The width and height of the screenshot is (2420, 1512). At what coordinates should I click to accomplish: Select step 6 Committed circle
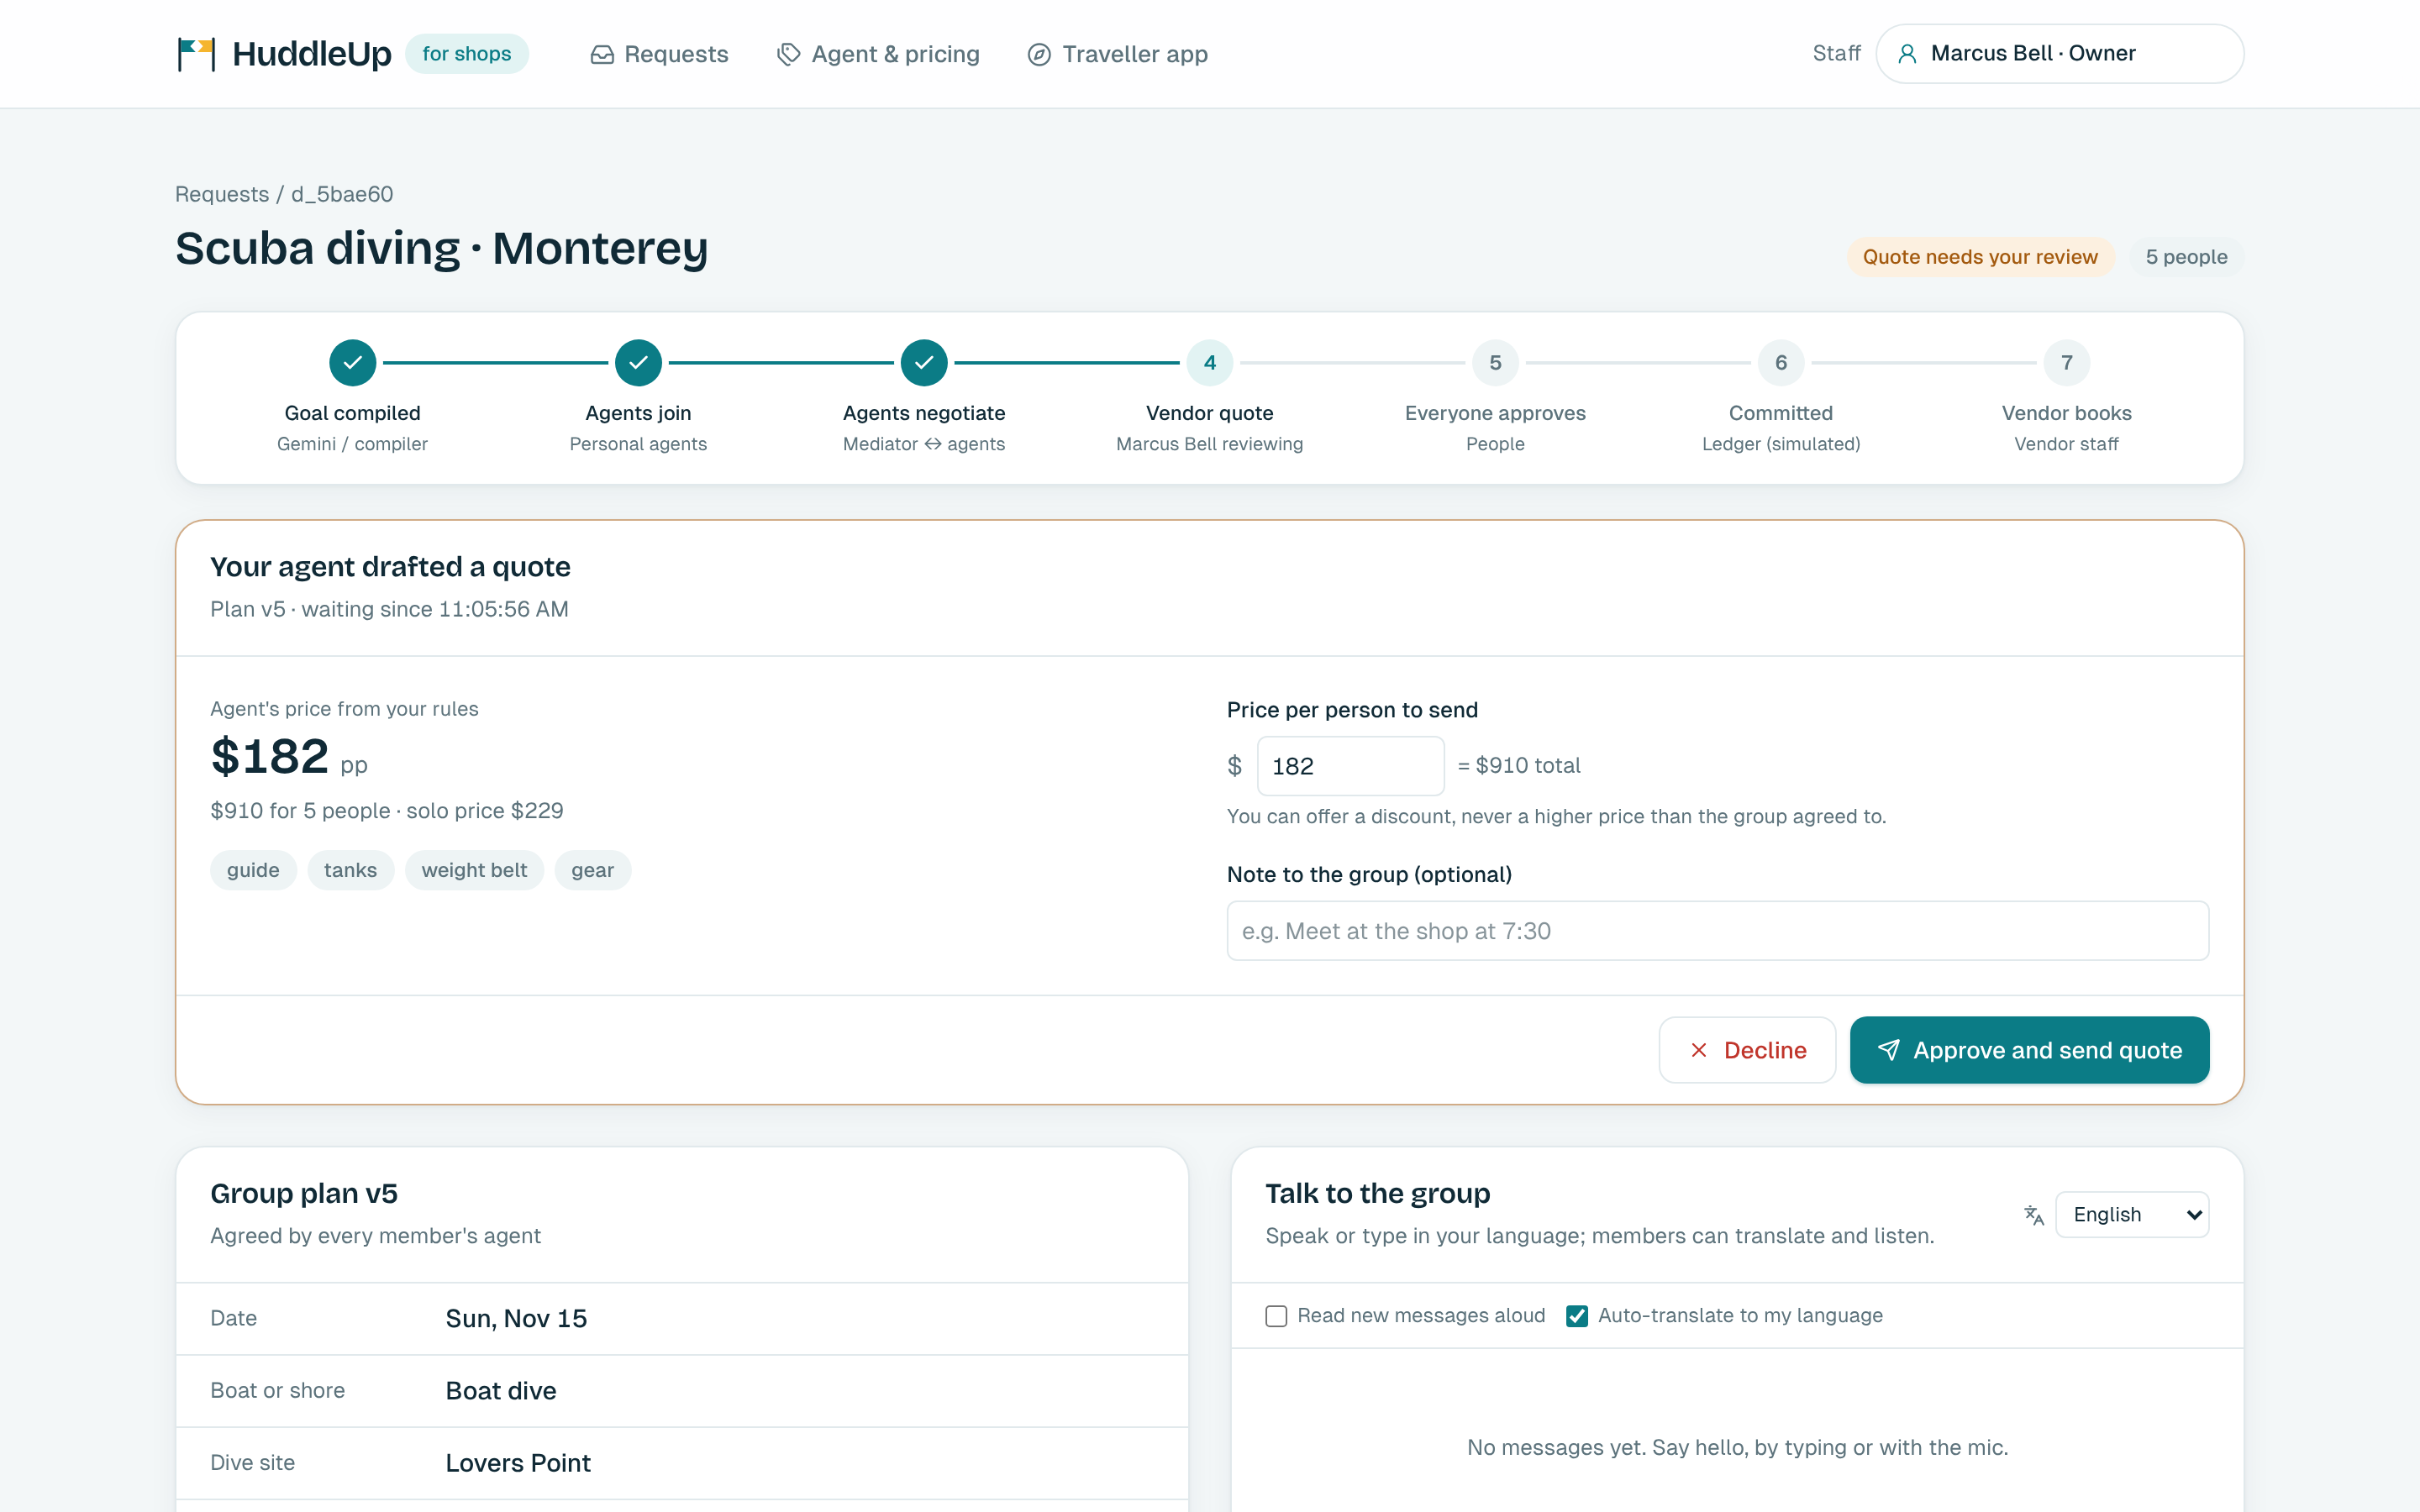1781,363
